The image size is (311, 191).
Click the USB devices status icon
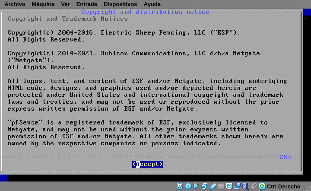click(213, 186)
